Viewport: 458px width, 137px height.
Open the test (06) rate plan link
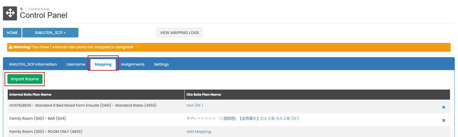195,105
